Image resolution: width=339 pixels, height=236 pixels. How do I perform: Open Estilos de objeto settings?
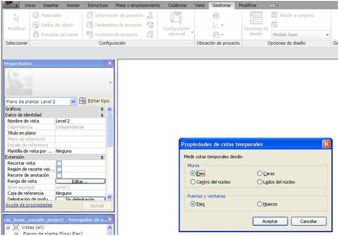point(37,25)
